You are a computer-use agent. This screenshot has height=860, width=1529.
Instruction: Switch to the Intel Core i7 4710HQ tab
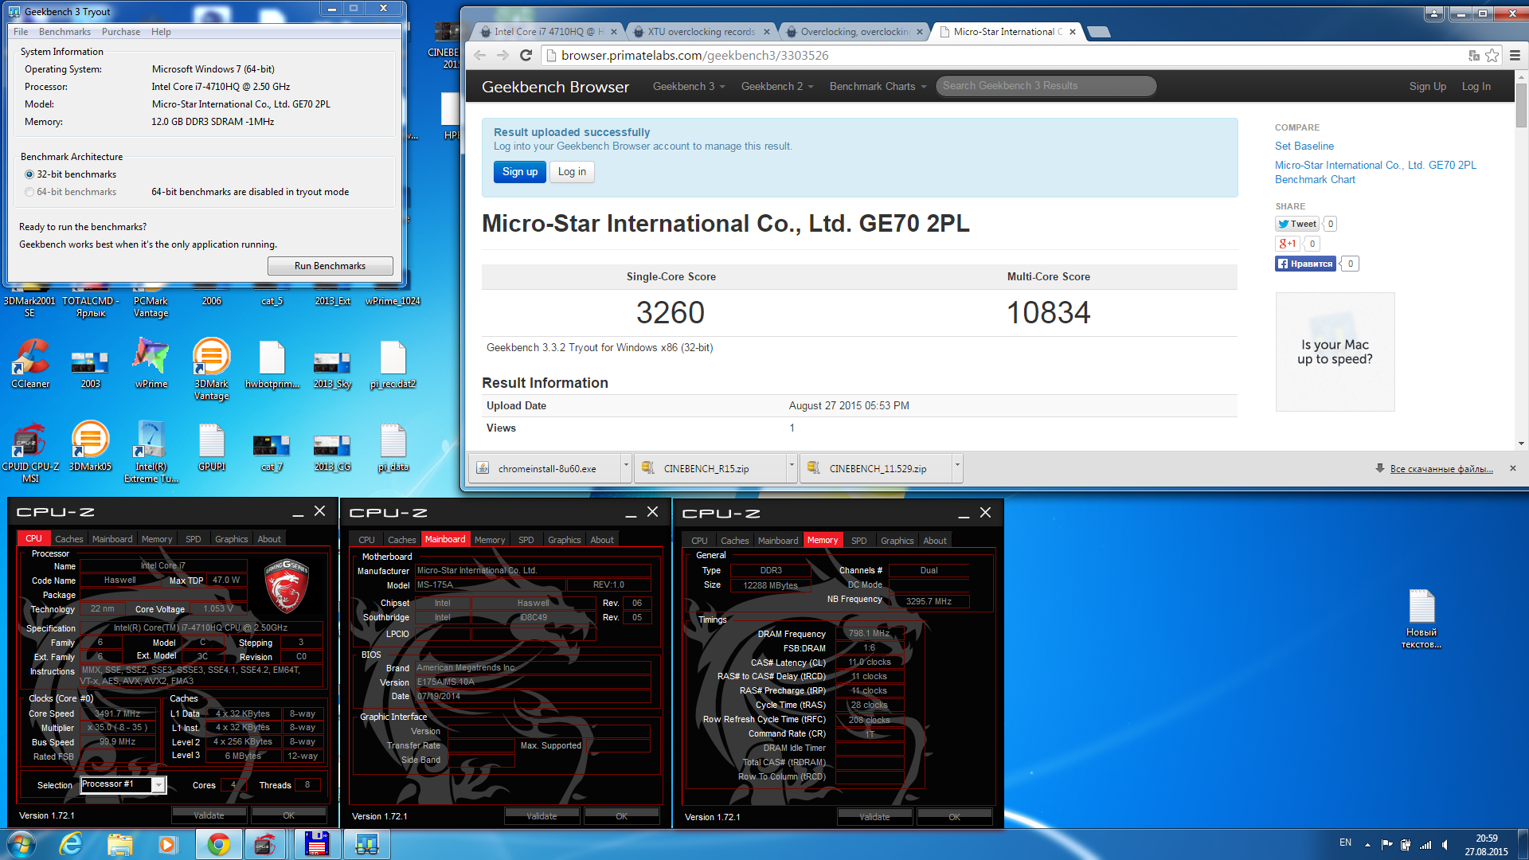pyautogui.click(x=548, y=32)
